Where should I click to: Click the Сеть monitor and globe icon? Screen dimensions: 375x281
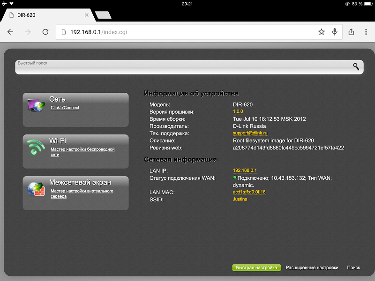click(36, 105)
